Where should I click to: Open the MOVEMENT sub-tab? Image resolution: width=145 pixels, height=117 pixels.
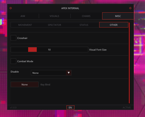click(25, 25)
